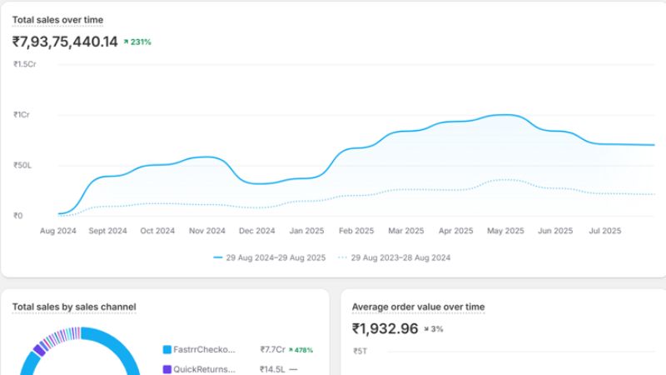Screen dimensions: 666x375
Task: Open Total sales by sales channel report
Action: point(74,307)
